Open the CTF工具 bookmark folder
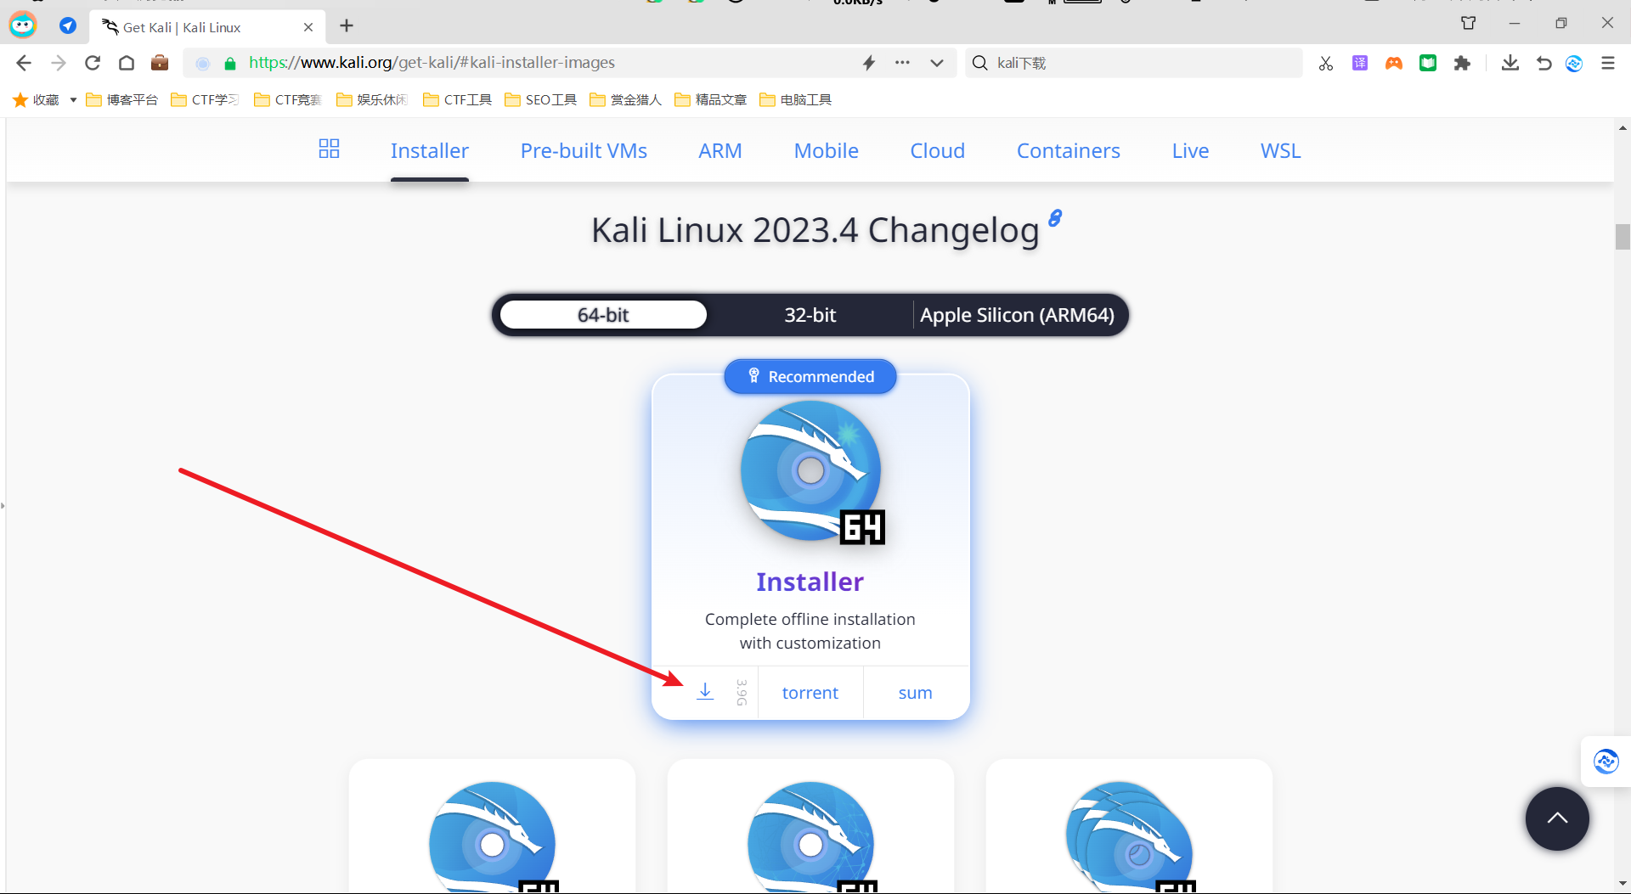Viewport: 1631px width, 894px height. coord(457,99)
